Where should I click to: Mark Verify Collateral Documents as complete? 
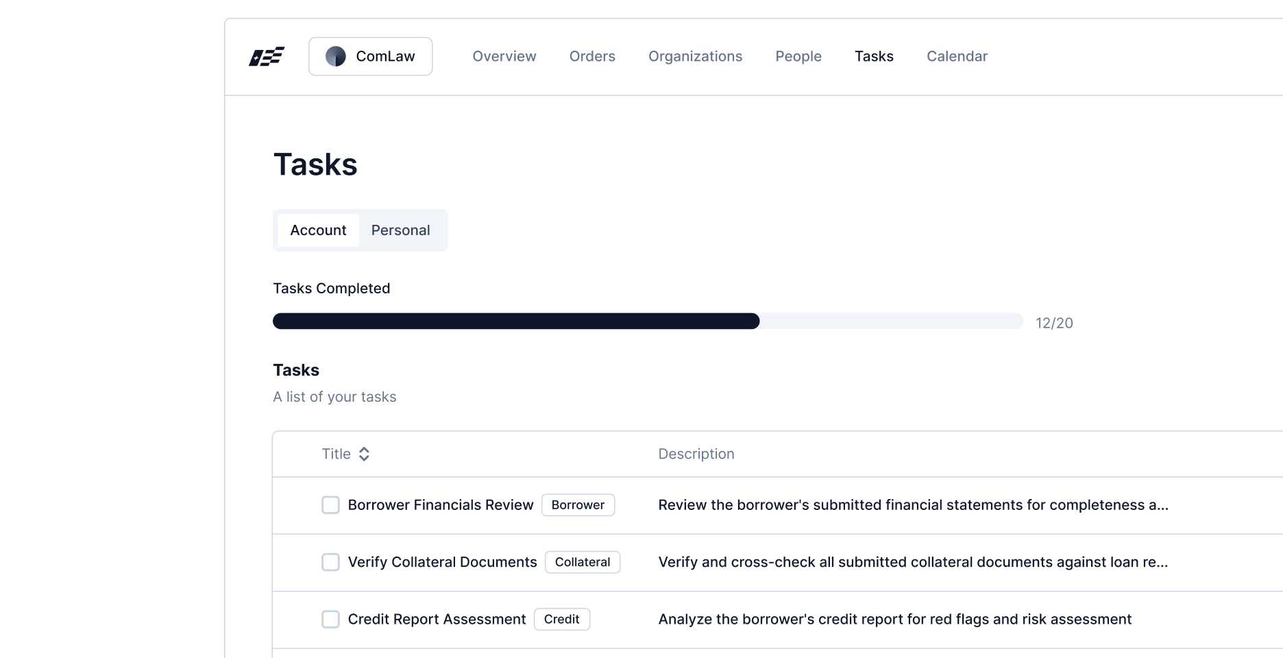pos(330,562)
